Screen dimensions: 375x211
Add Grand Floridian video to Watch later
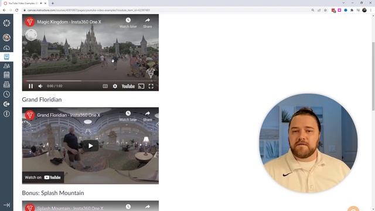coord(128,116)
